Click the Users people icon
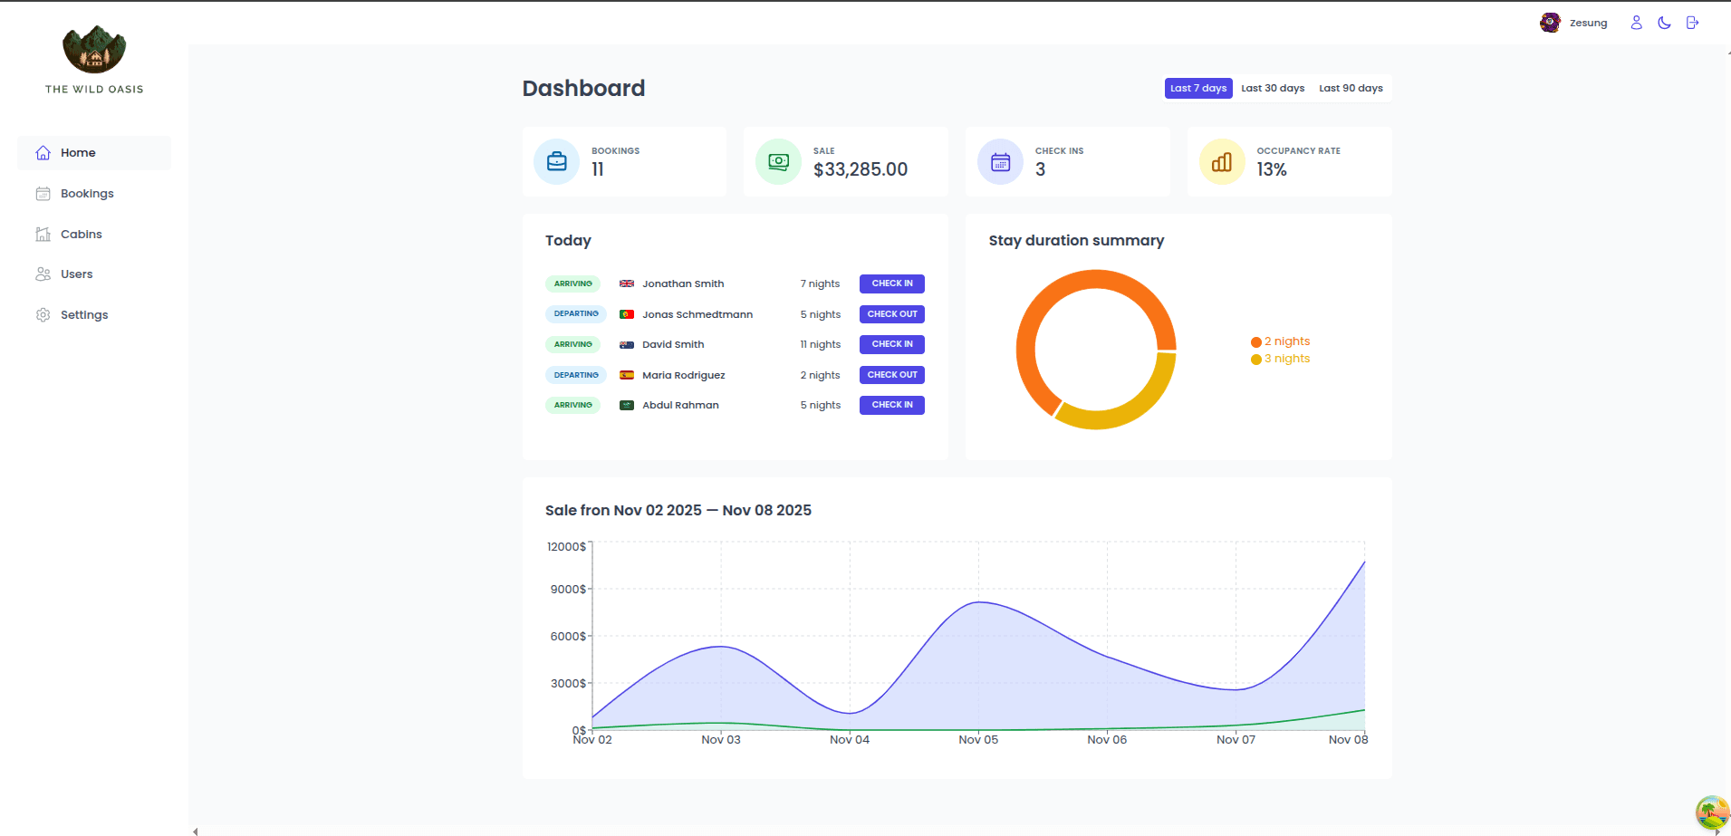Screen dimensions: 1731x836 [x=43, y=274]
